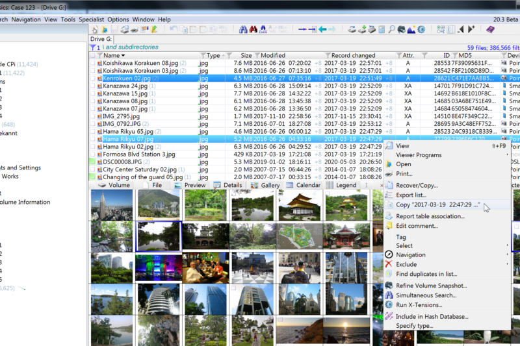520x346 pixels.
Task: Click the Print toolbar icon
Action: 135,29
